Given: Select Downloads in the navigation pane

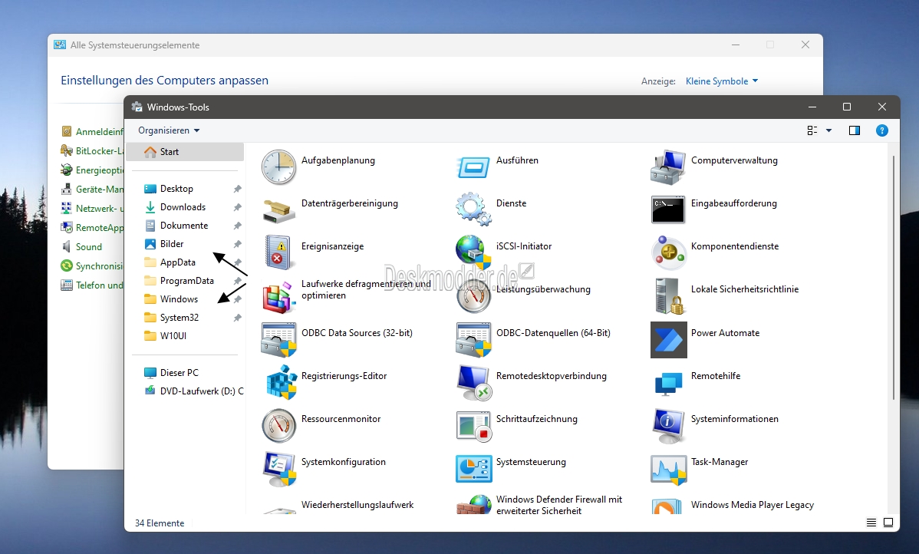Looking at the screenshot, I should click(x=183, y=207).
